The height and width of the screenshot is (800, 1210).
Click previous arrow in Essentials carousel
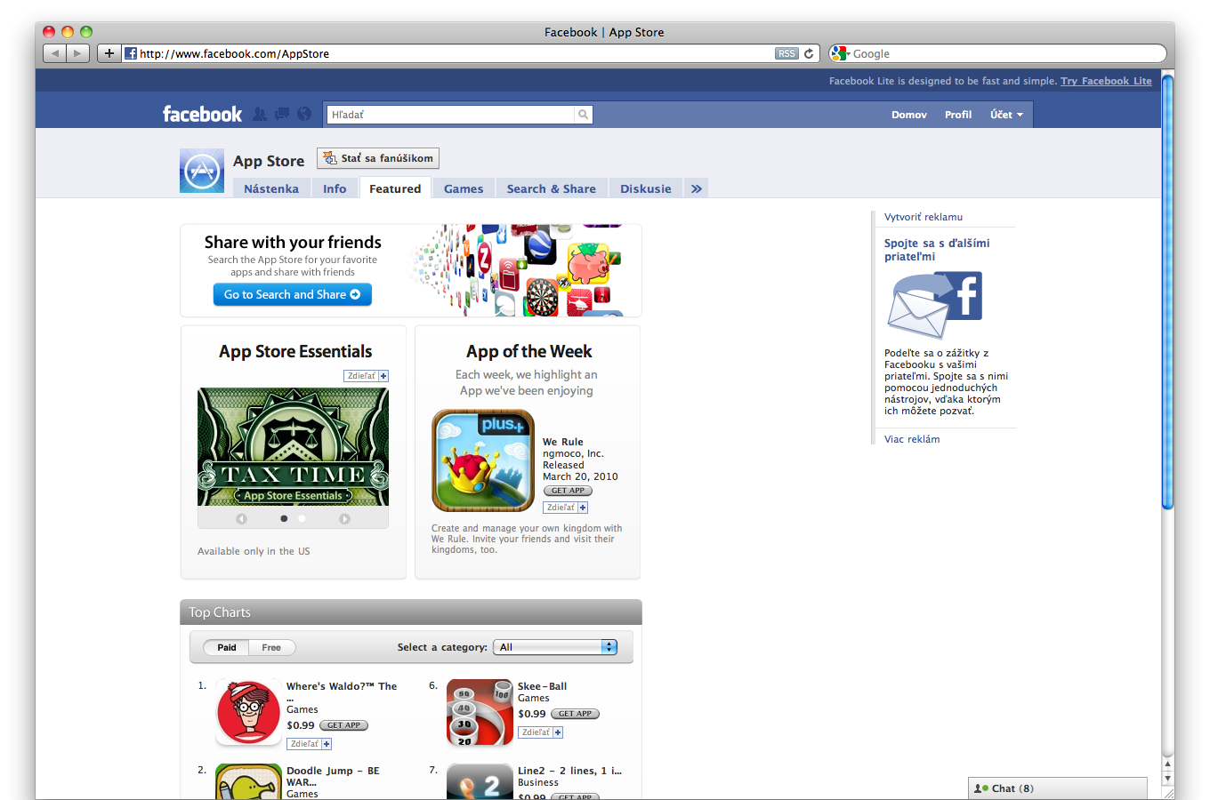click(x=241, y=519)
